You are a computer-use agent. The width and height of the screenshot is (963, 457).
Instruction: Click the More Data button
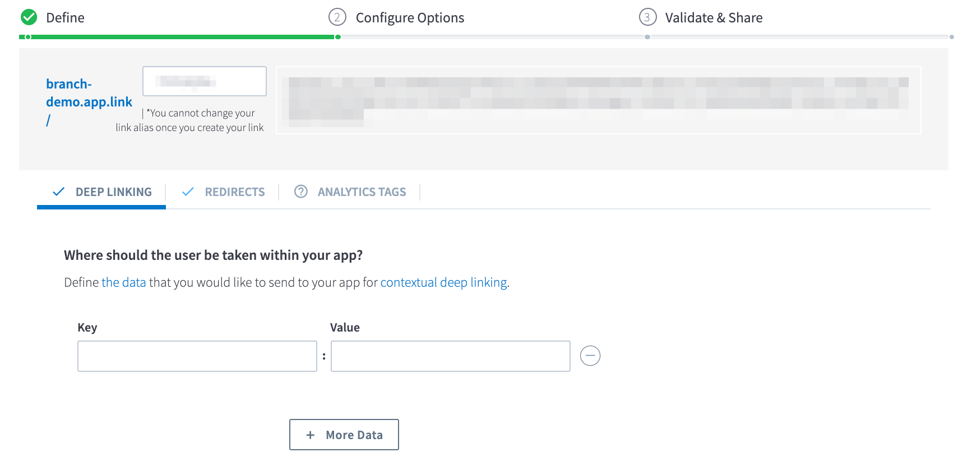344,435
